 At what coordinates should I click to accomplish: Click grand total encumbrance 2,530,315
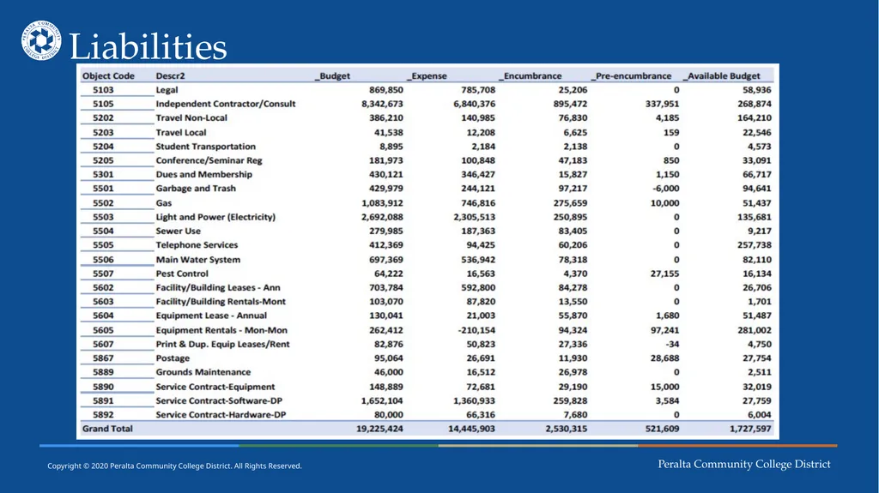(567, 429)
